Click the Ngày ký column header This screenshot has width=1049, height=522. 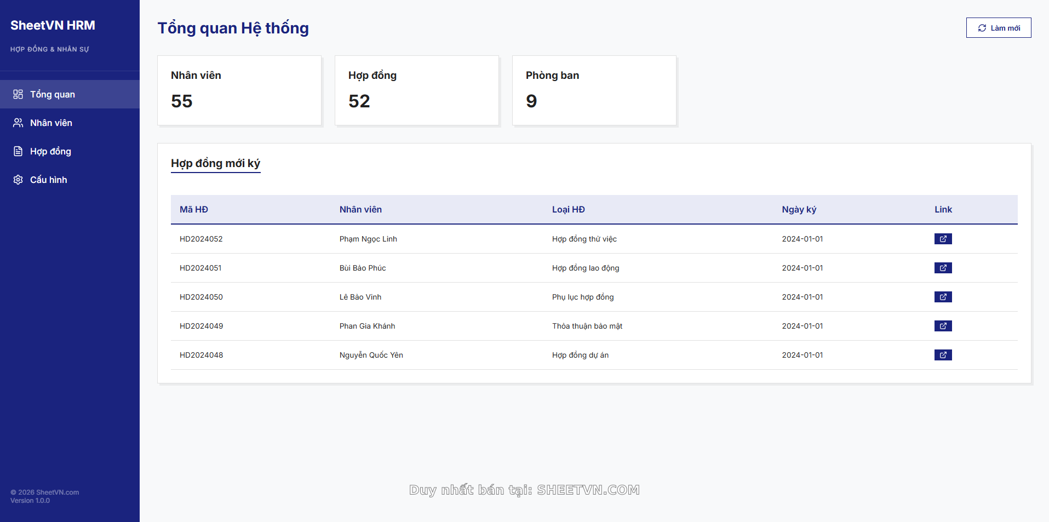[x=799, y=209]
